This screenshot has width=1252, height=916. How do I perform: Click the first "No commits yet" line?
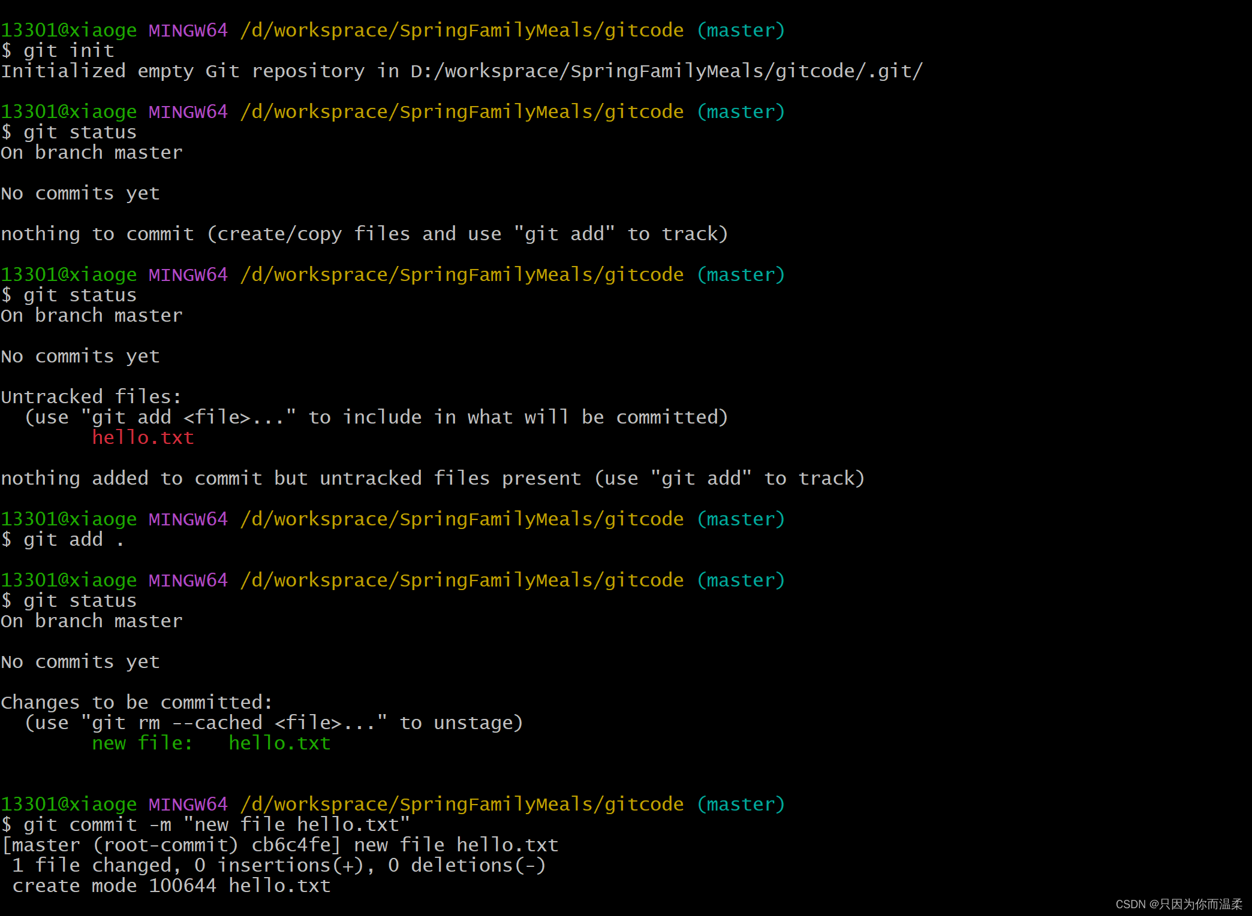tap(80, 194)
